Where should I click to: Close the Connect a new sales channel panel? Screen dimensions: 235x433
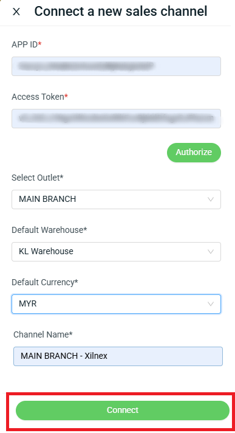pos(16,12)
